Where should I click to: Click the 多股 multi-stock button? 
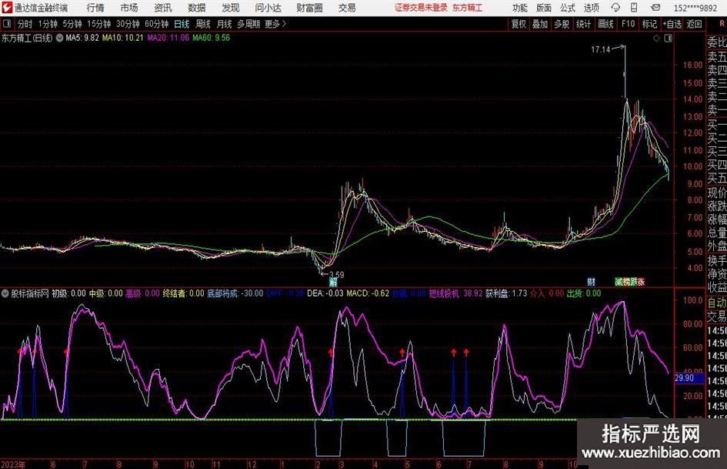(562, 24)
